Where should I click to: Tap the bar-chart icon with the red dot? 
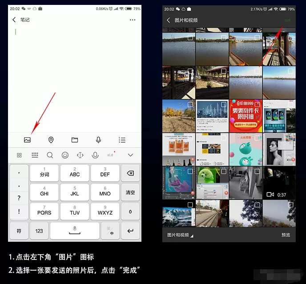pyautogui.click(x=111, y=155)
